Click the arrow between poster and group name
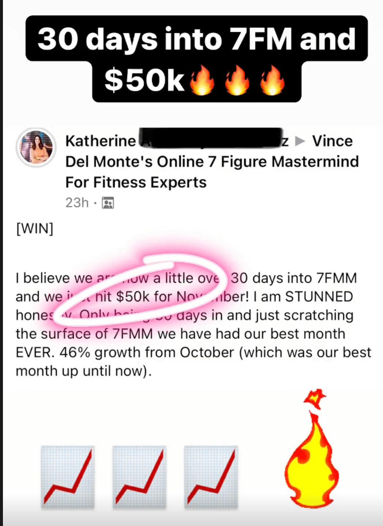 click(x=300, y=141)
